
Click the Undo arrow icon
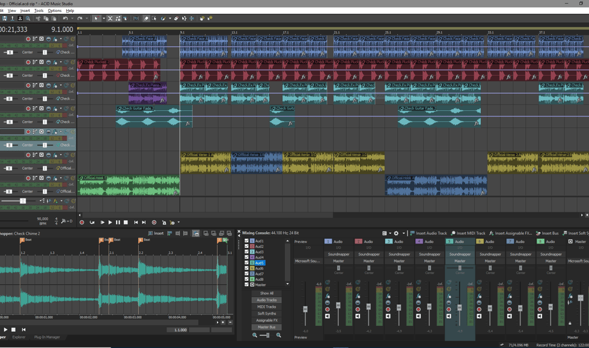pos(66,18)
